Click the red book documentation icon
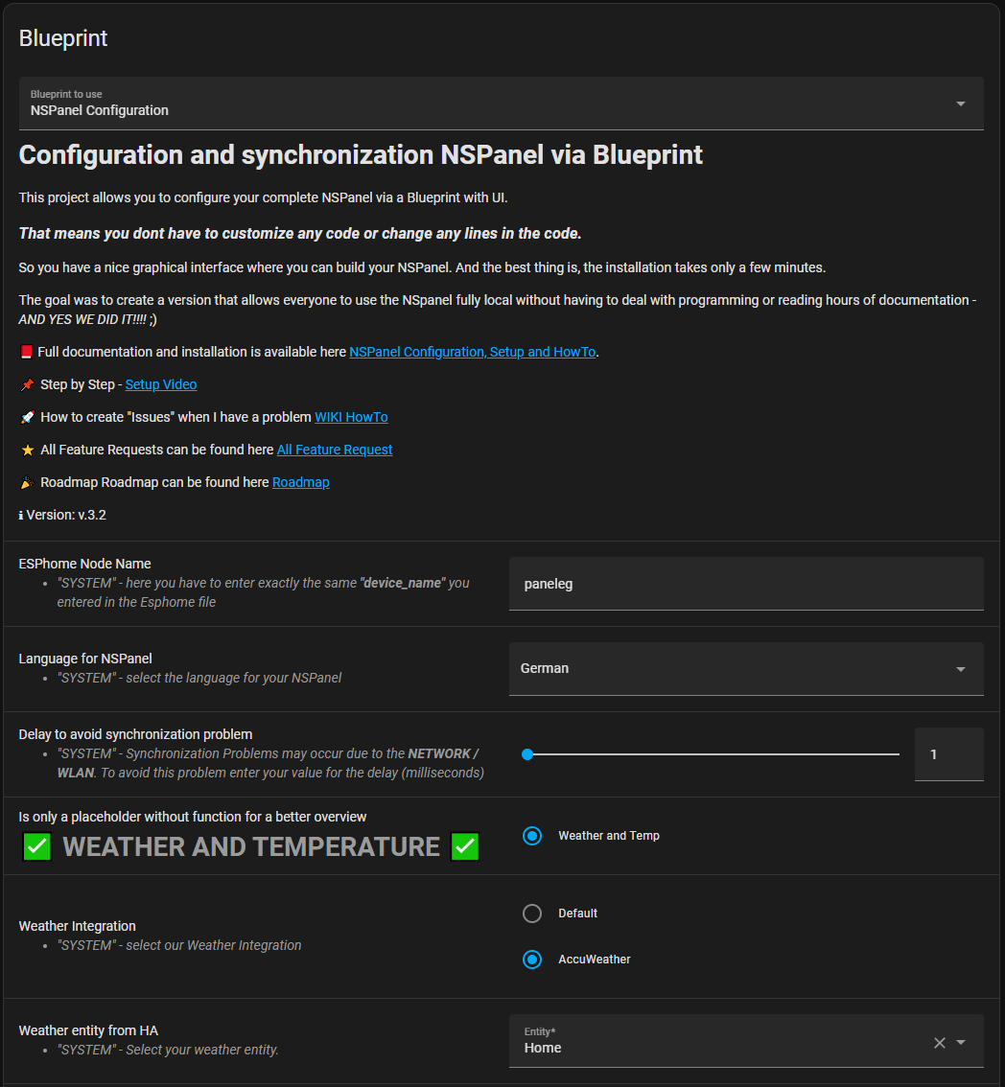 point(26,352)
